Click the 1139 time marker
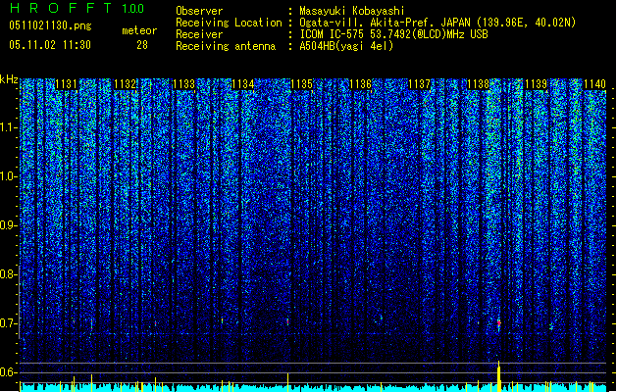Screen dimensions: 617x392 point(537,84)
